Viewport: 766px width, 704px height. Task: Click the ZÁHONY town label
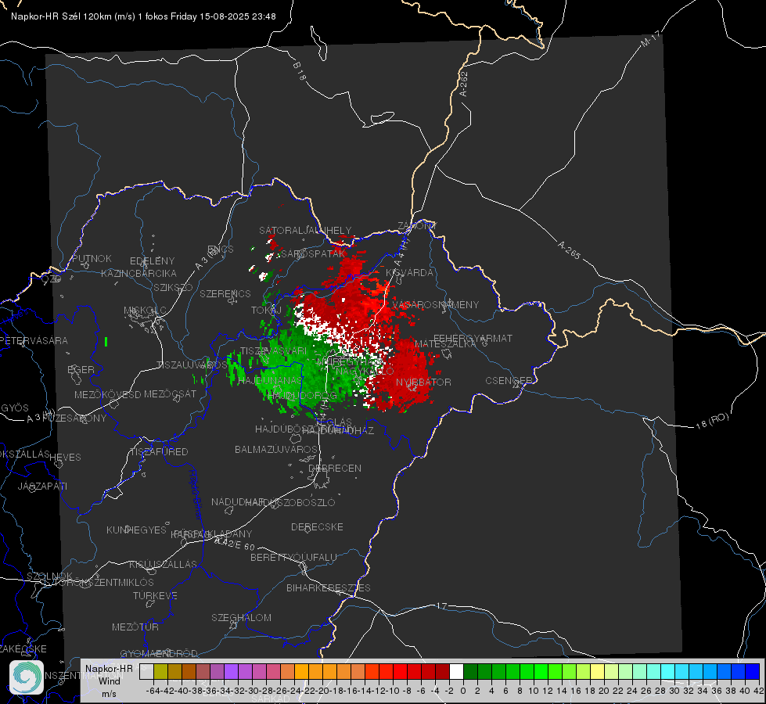417,226
